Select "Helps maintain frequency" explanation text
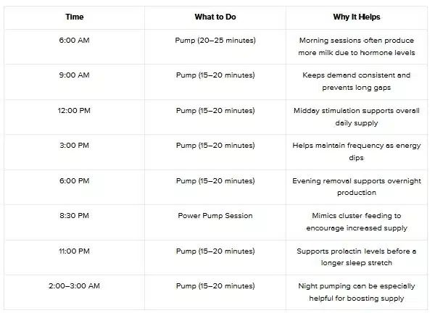Screen dimensions: 435x313 (357, 151)
